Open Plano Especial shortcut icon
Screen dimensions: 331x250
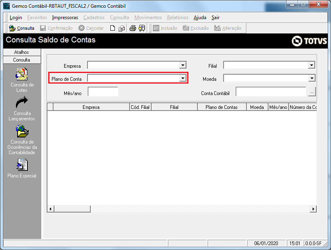pos(22,165)
